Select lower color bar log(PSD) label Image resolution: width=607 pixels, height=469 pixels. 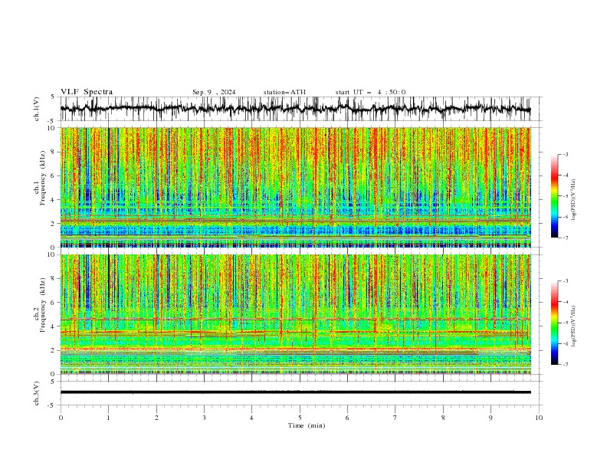coord(574,326)
